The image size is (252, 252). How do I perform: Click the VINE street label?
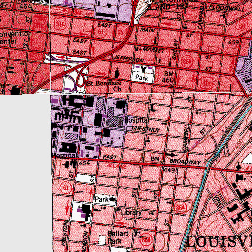point(219,201)
